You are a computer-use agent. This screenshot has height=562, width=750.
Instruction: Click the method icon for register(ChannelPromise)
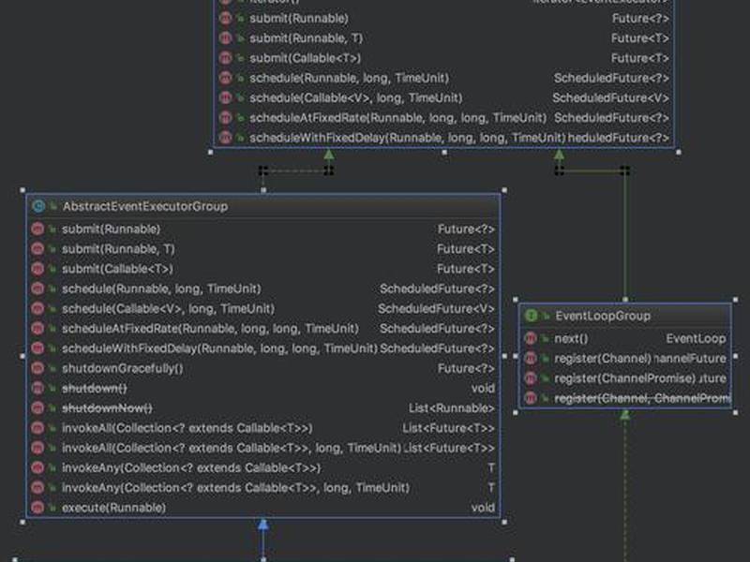tap(531, 378)
